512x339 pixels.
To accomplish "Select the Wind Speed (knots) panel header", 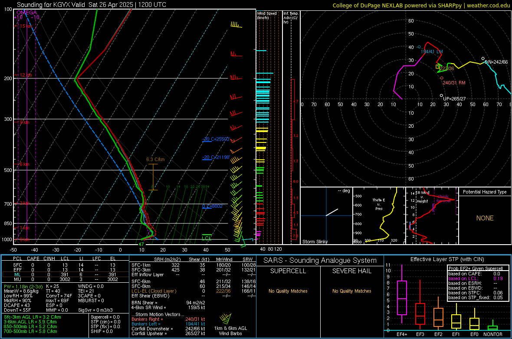I will click(x=266, y=15).
